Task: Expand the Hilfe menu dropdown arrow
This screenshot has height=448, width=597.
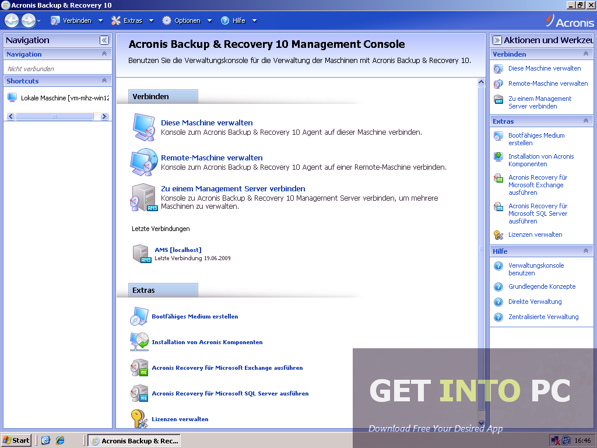Action: click(x=254, y=20)
